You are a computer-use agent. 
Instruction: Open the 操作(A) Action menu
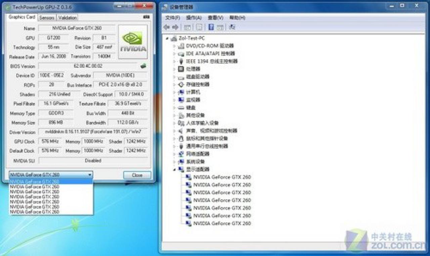(x=194, y=17)
